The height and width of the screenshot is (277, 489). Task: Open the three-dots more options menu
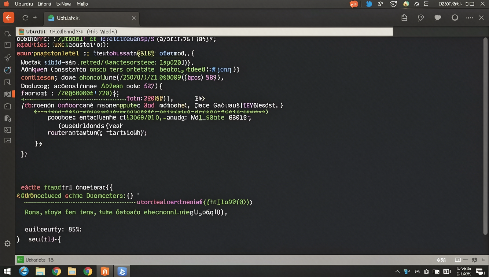pos(469,18)
